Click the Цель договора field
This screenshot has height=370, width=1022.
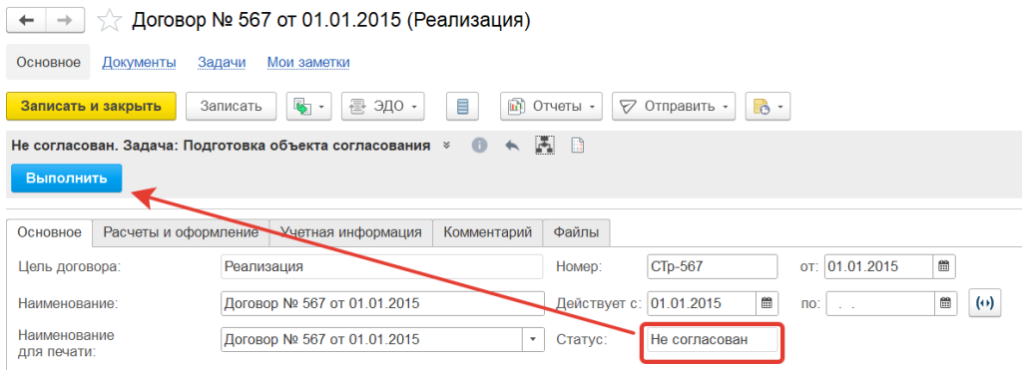pyautogui.click(x=382, y=266)
